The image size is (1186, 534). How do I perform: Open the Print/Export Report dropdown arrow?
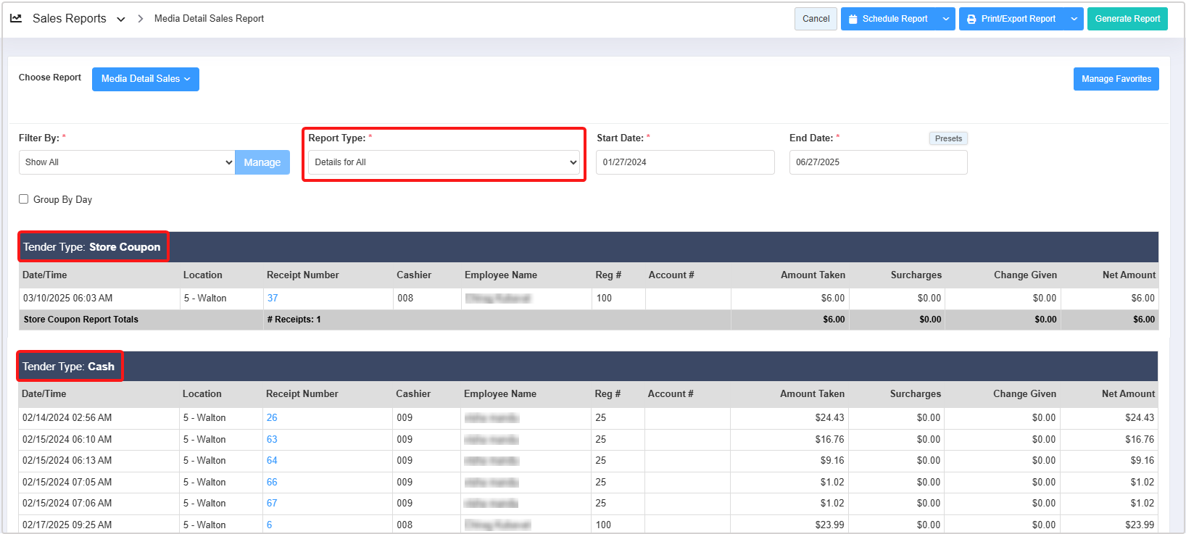tap(1074, 19)
